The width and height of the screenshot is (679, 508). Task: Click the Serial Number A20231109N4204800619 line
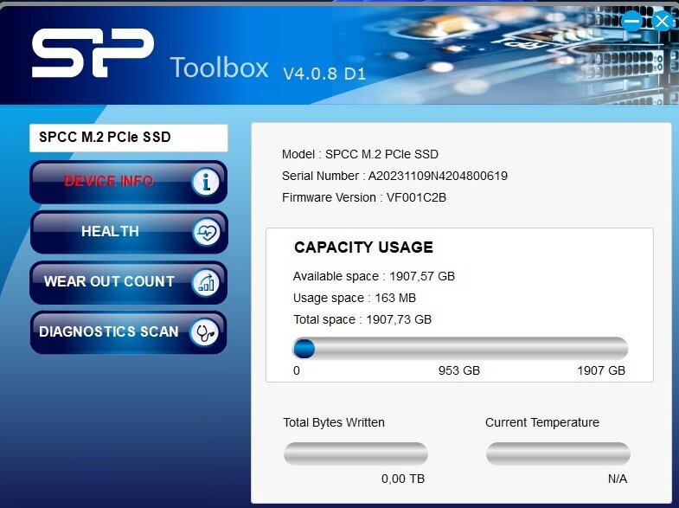(394, 177)
